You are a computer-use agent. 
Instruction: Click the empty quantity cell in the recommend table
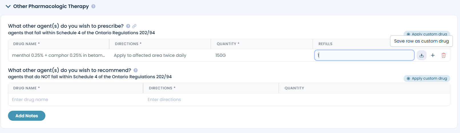[364, 100]
